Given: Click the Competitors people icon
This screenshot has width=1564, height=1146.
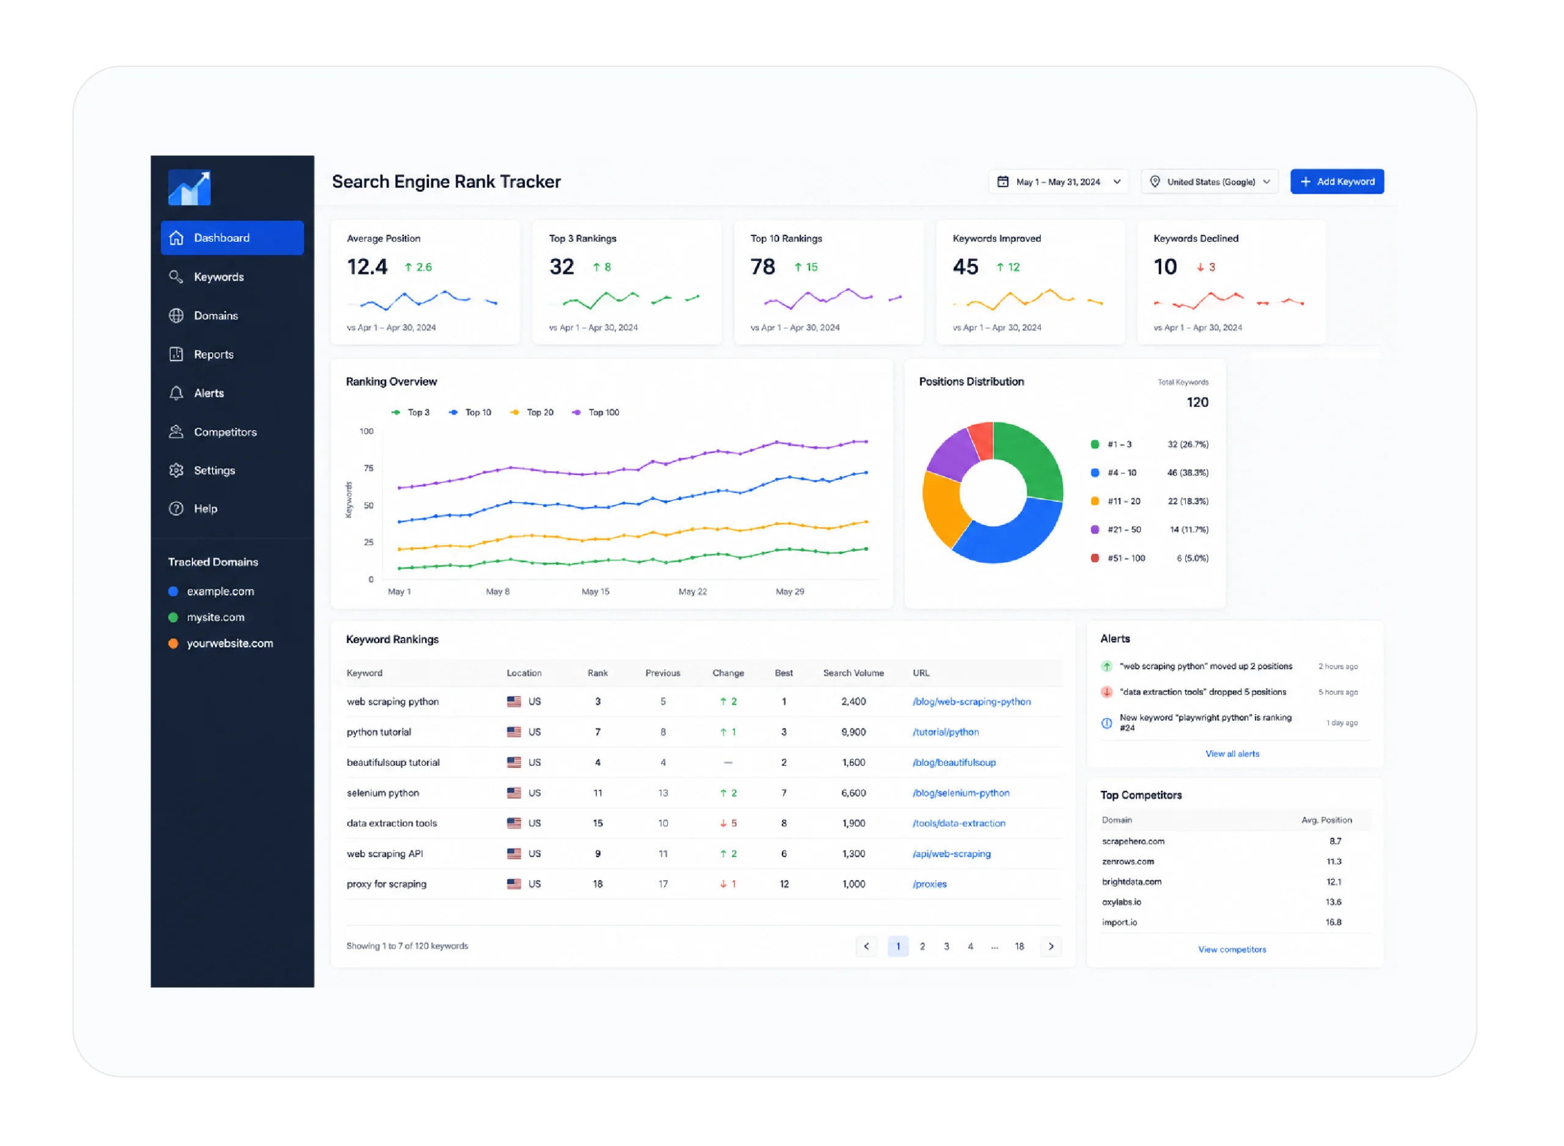Looking at the screenshot, I should pos(177,432).
